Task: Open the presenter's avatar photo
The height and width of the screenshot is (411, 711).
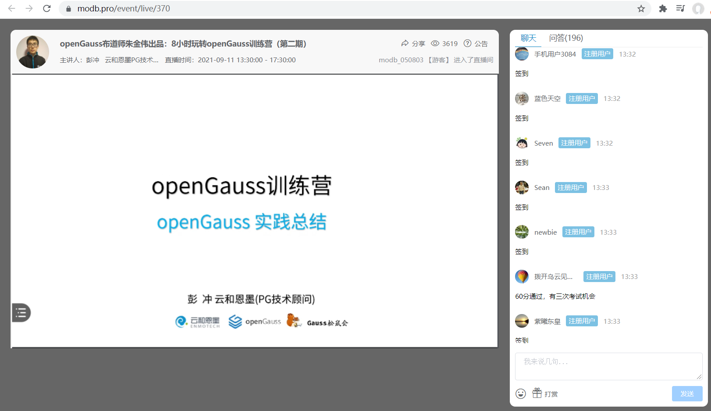Action: click(x=32, y=52)
